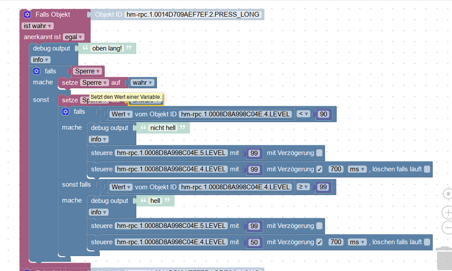Edit comparison value 90
452x271 pixels.
point(324,114)
